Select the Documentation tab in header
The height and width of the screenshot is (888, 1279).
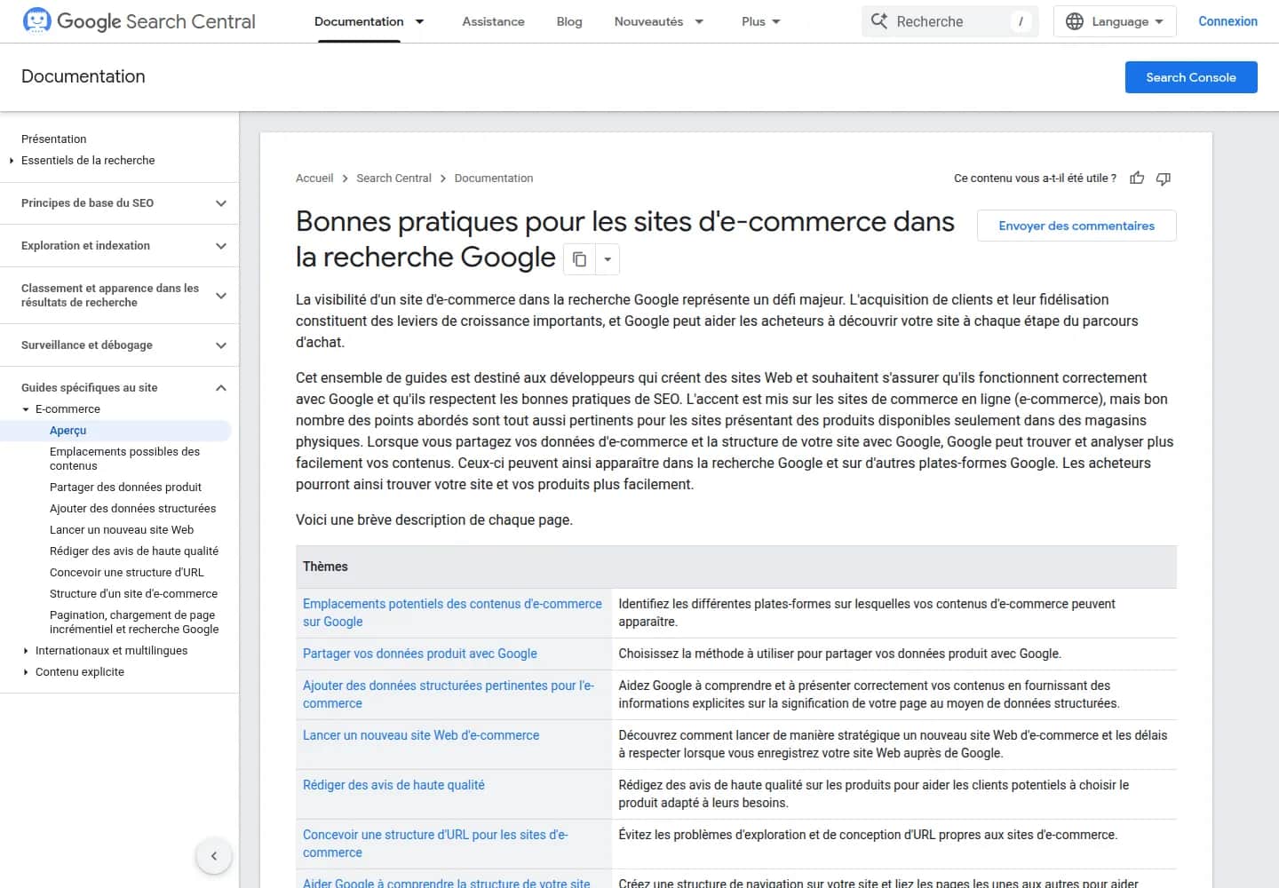pyautogui.click(x=359, y=21)
